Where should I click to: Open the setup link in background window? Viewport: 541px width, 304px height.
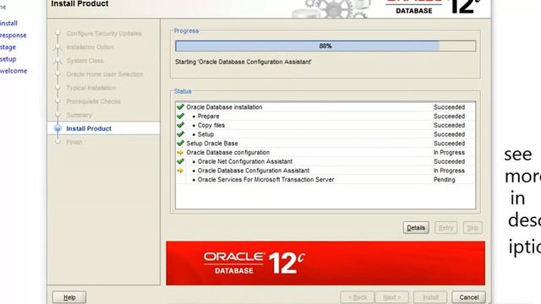(8, 59)
